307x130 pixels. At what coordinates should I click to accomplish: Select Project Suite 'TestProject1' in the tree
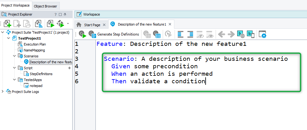tap(41, 32)
